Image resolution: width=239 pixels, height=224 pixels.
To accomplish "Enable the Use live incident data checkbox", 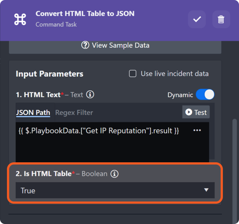I will 133,74.
